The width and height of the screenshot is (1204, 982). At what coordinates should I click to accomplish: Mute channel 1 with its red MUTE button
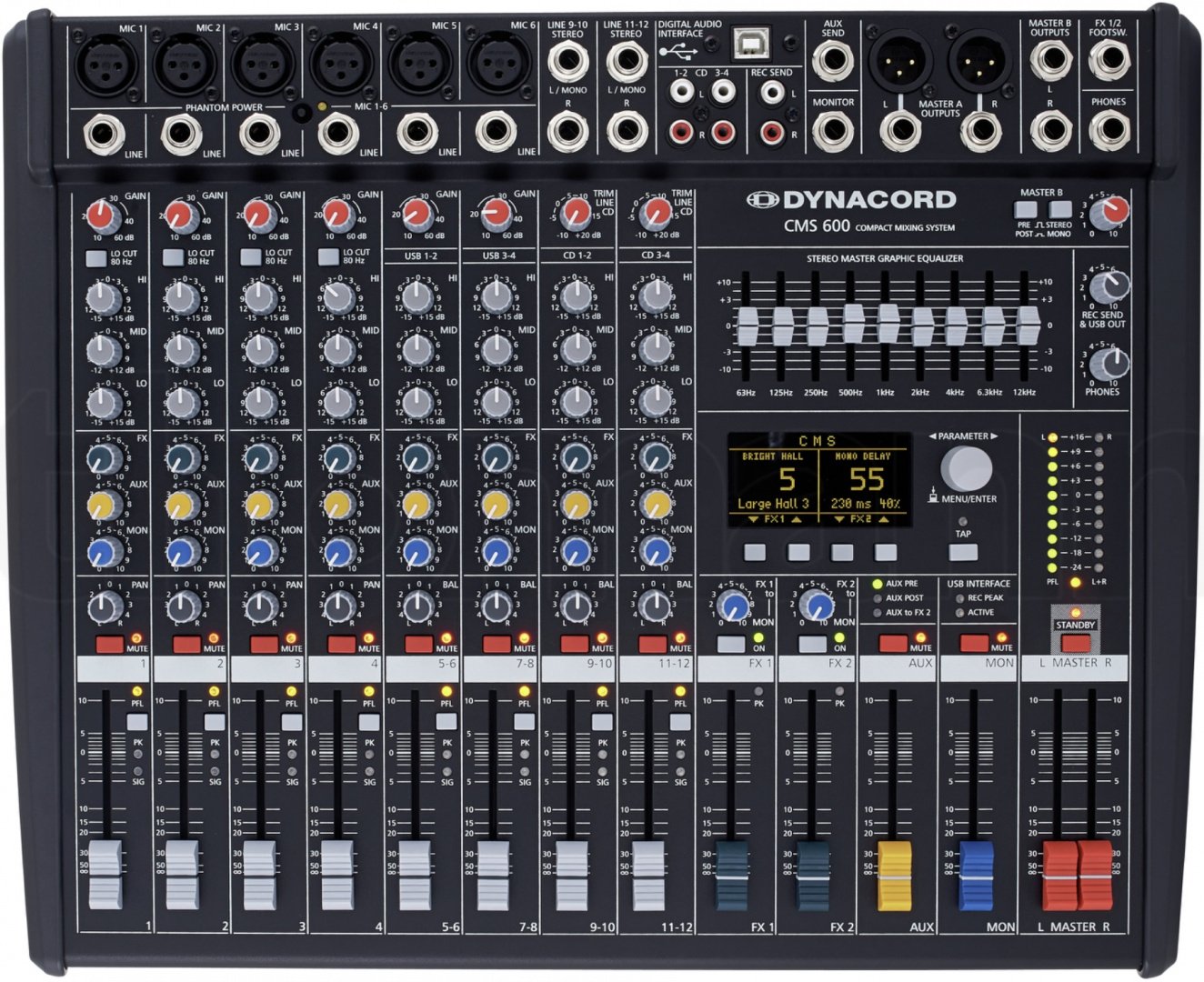(x=109, y=644)
